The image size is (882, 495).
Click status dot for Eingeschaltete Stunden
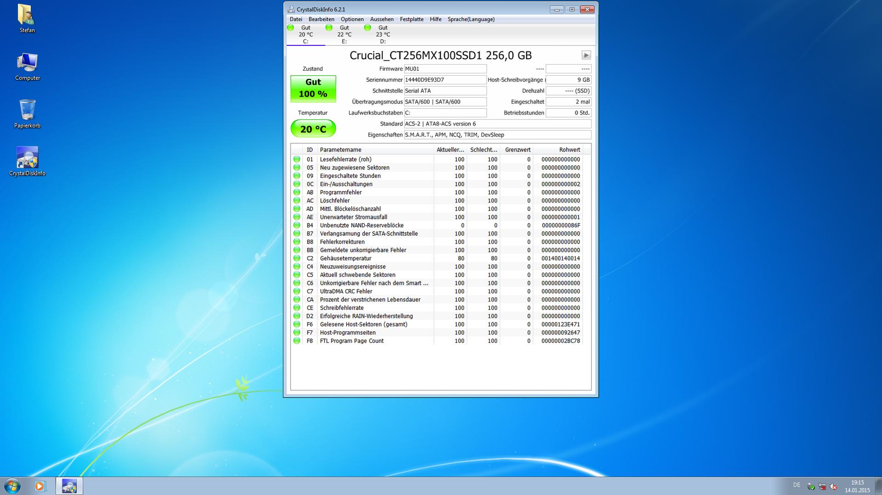click(x=297, y=176)
